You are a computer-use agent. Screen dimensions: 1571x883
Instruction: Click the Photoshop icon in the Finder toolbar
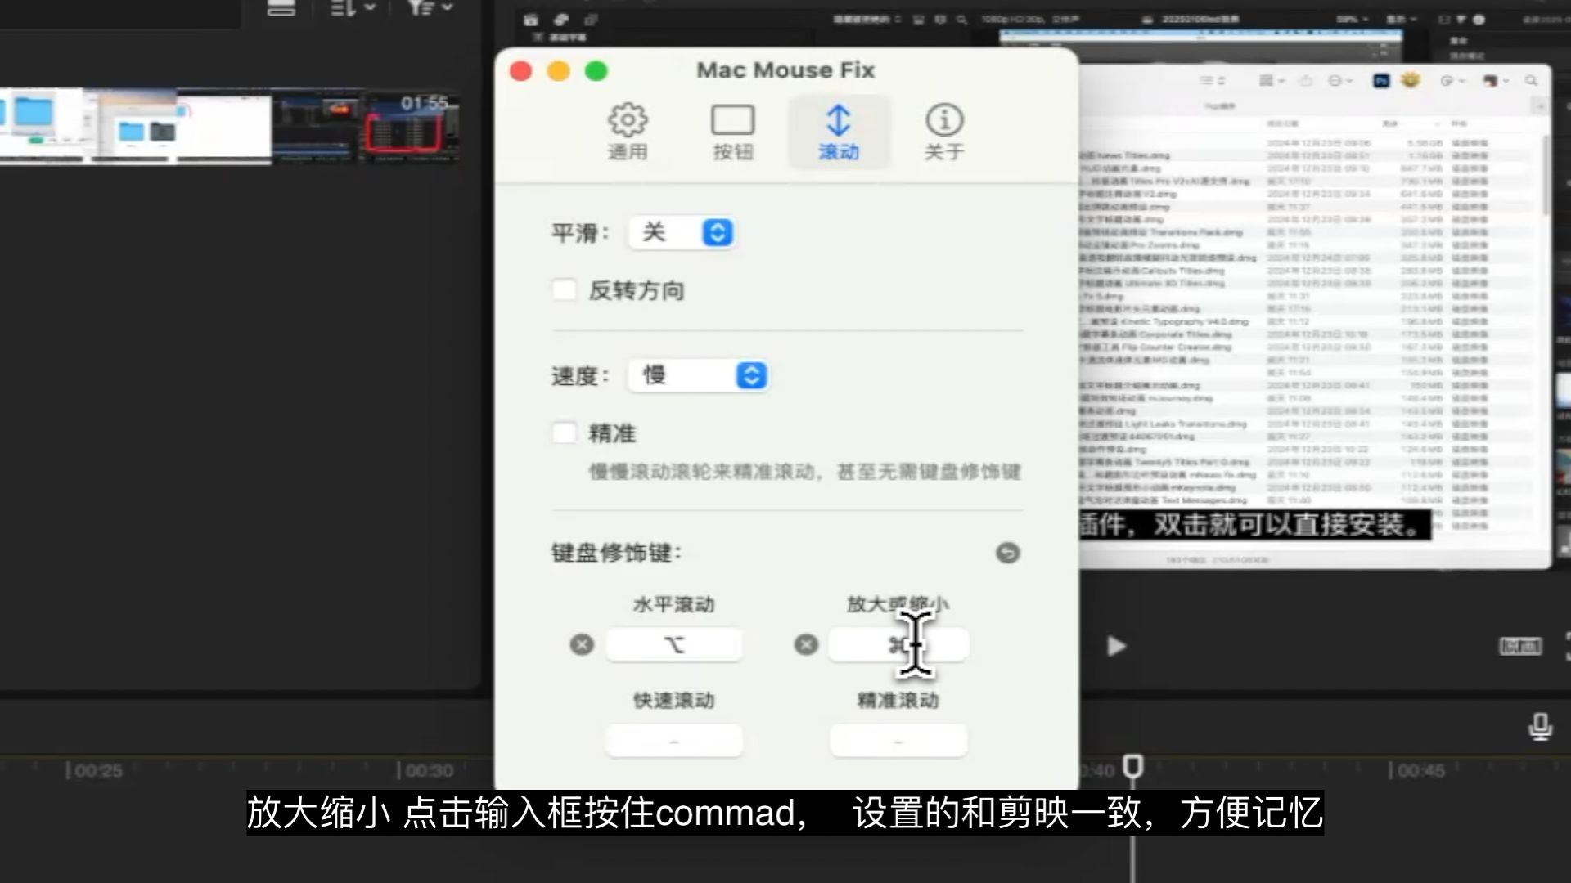click(1381, 80)
